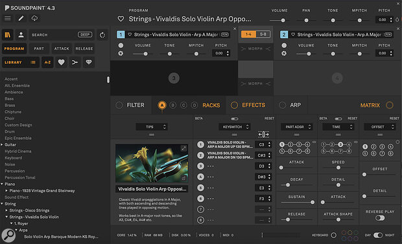402x244 pixels.
Task: Enable the Filter power circle
Action: [119, 105]
